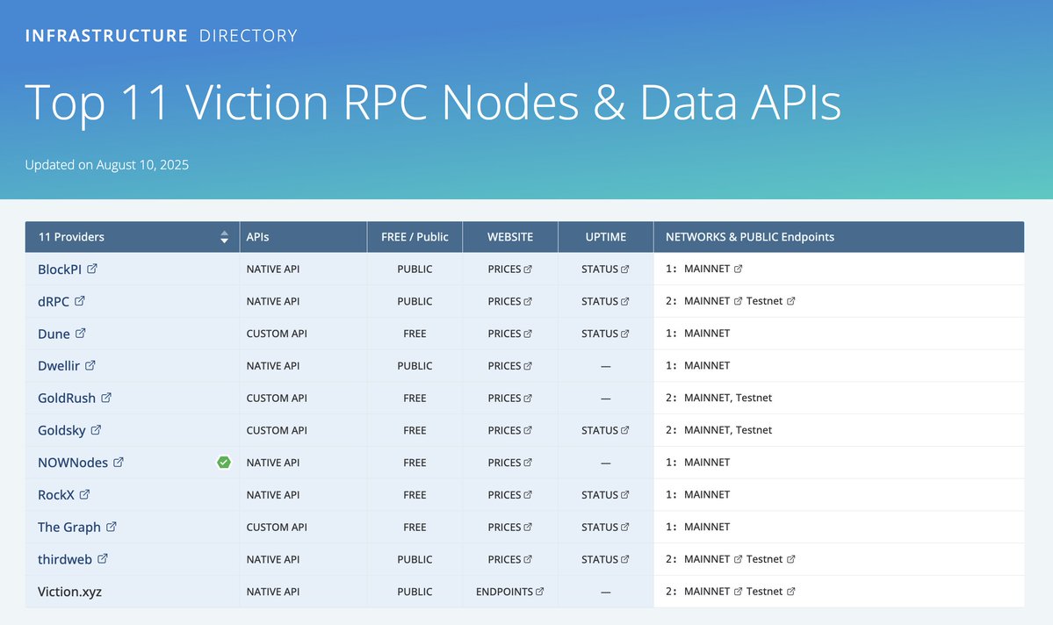Open Goldsky PRICES link

[x=509, y=430]
